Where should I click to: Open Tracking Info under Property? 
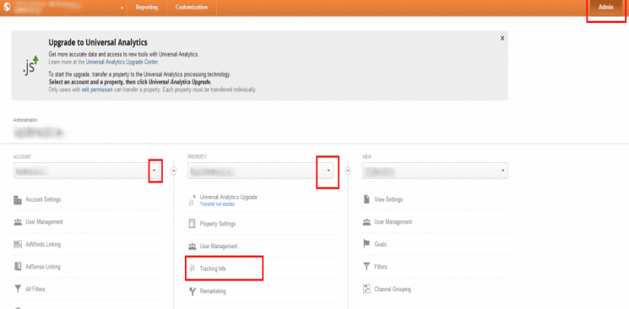pyautogui.click(x=213, y=268)
